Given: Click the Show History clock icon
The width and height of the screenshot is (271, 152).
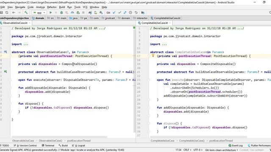Looking at the screenshot, I should click(130, 13).
